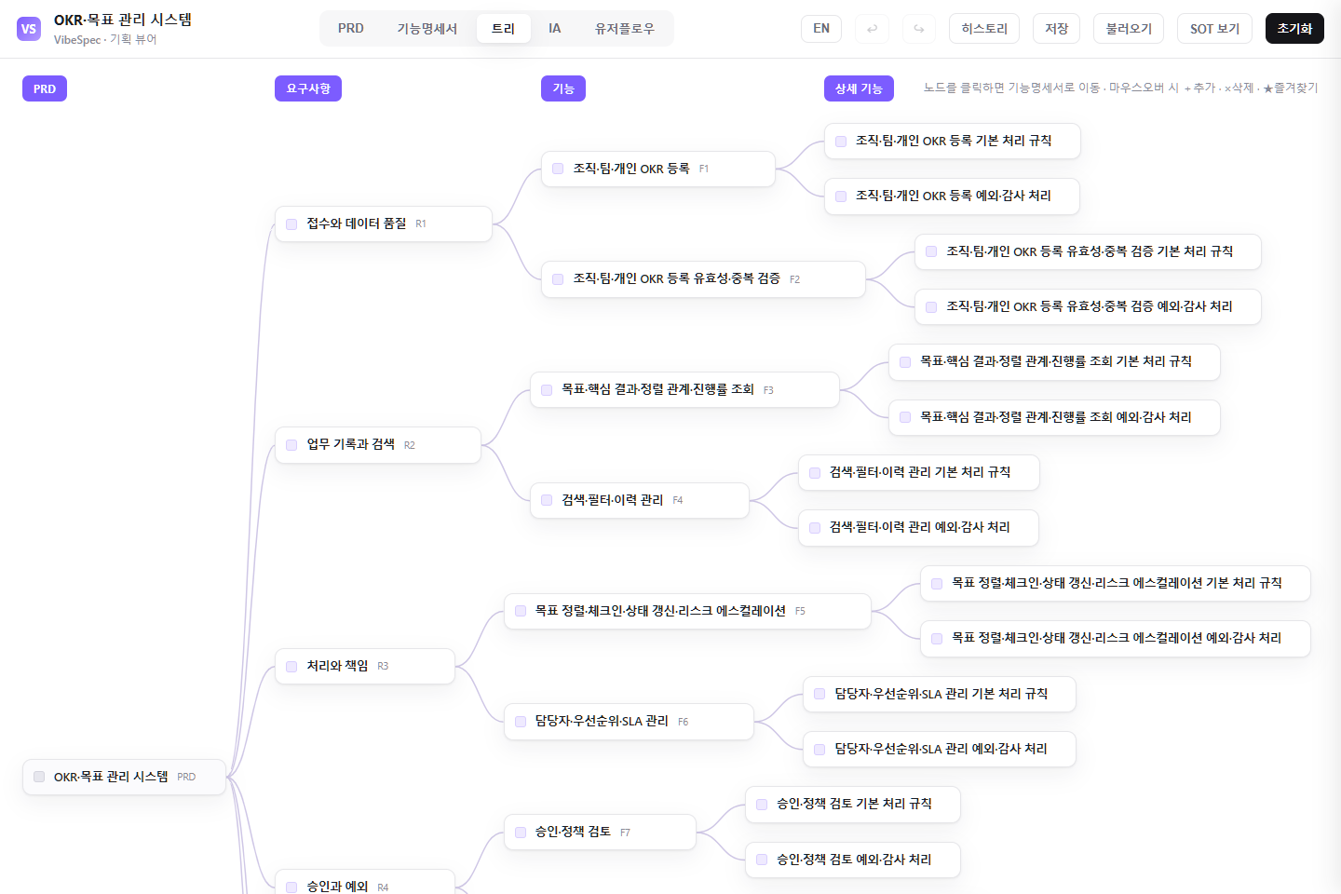Viewport: 1341px width, 894px height.
Task: Open the 승인·정책 검토 F7 node
Action: tap(600, 832)
